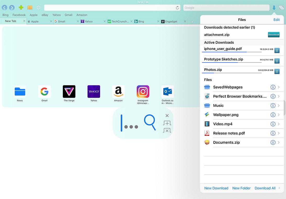
Task: Pause the Prototype Sketches.zip download
Action: [277, 61]
